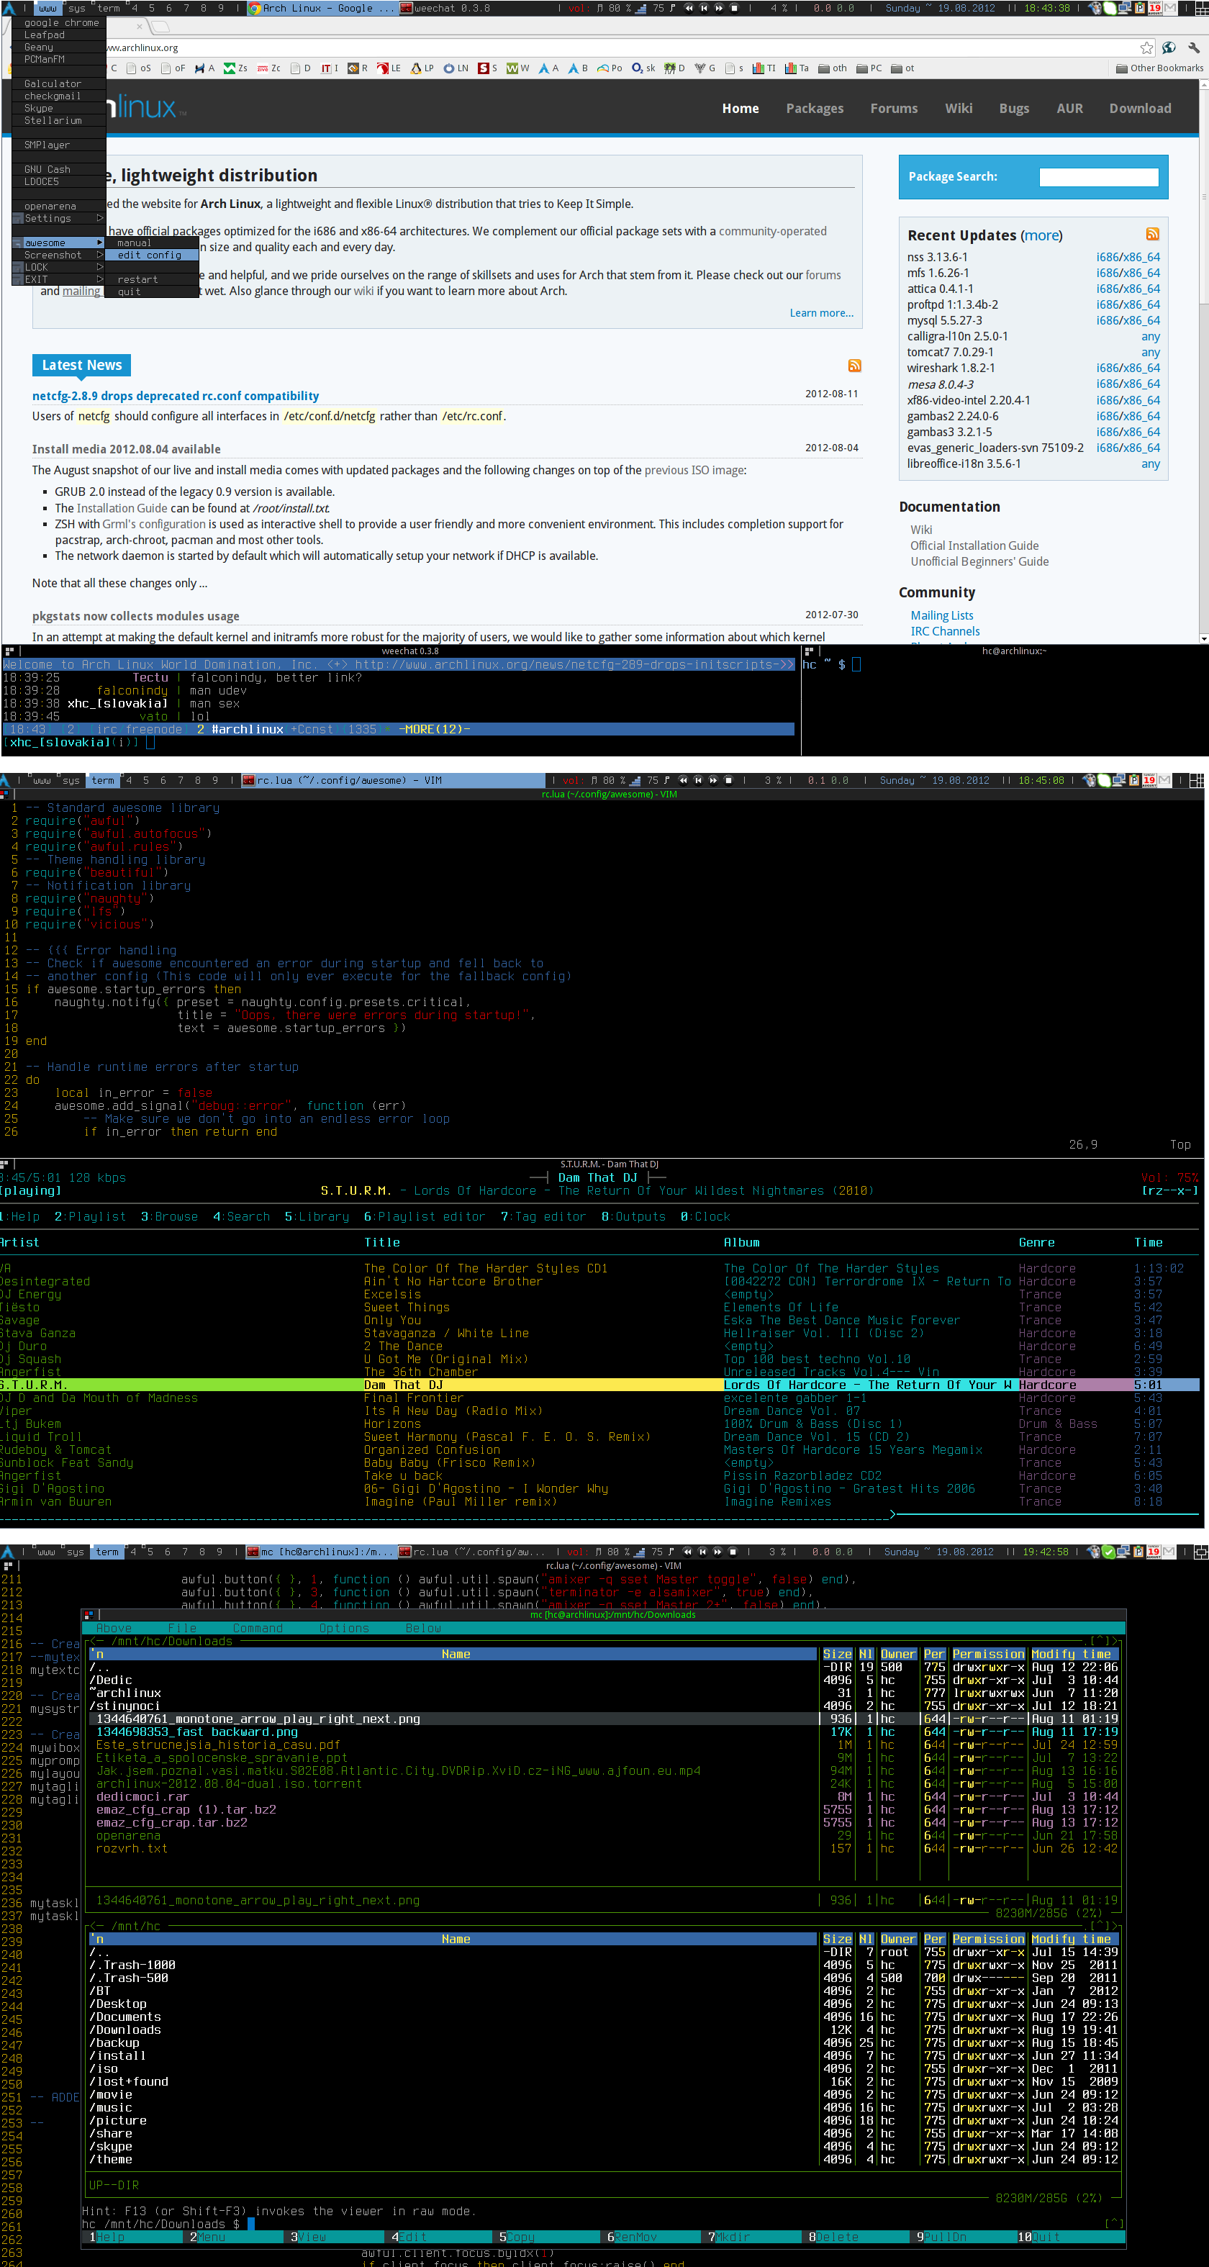Expand the Settings submenu in the awesome menu
Viewport: 1209px width, 2267px height.
(59, 218)
